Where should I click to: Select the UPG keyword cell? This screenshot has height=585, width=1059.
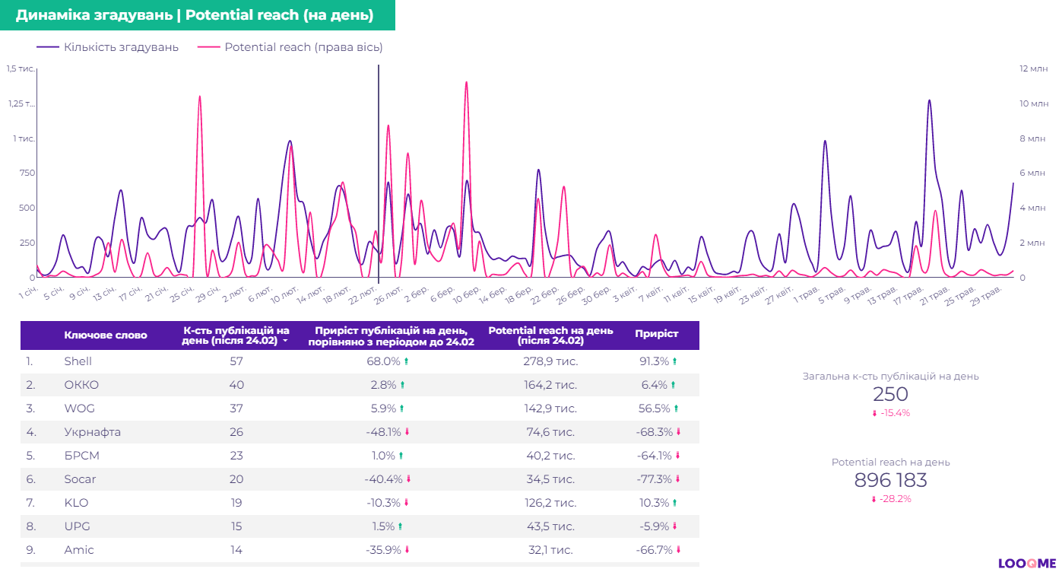point(77,526)
